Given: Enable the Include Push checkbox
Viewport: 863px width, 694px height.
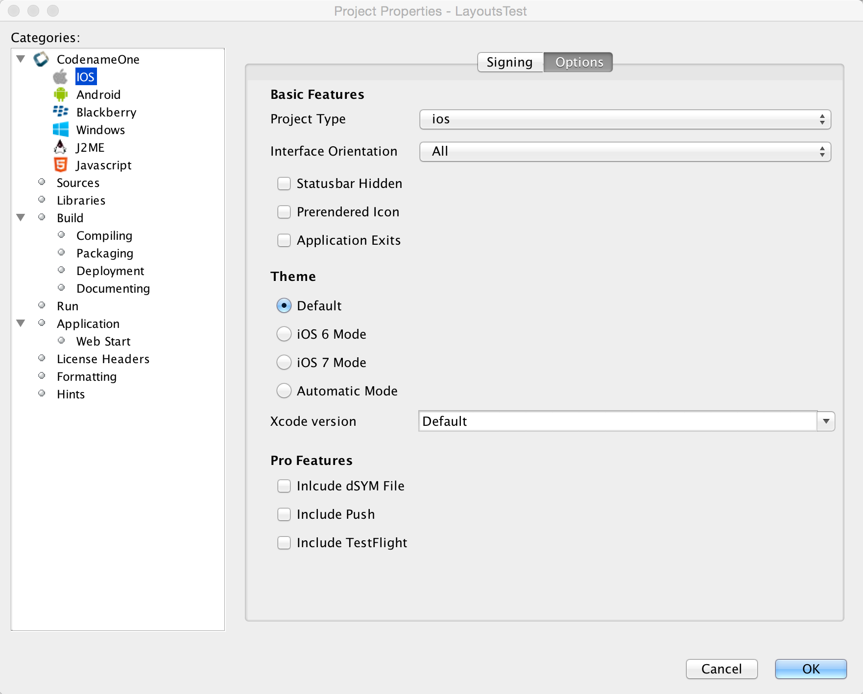Looking at the screenshot, I should (x=284, y=514).
